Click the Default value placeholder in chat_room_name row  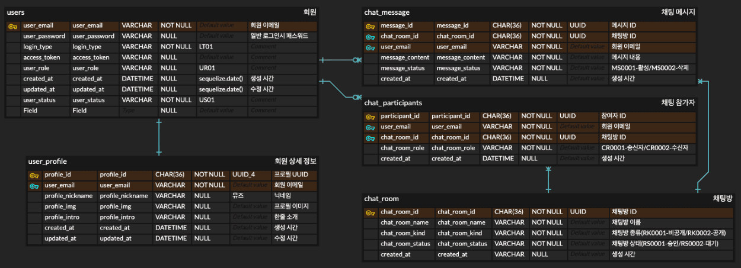(x=588, y=222)
